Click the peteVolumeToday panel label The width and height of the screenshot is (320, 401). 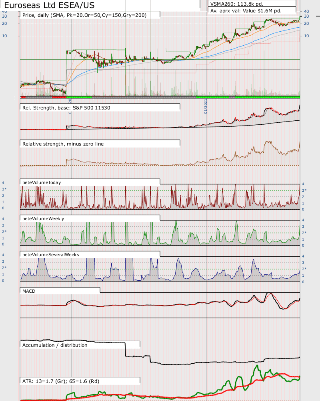tap(42, 182)
